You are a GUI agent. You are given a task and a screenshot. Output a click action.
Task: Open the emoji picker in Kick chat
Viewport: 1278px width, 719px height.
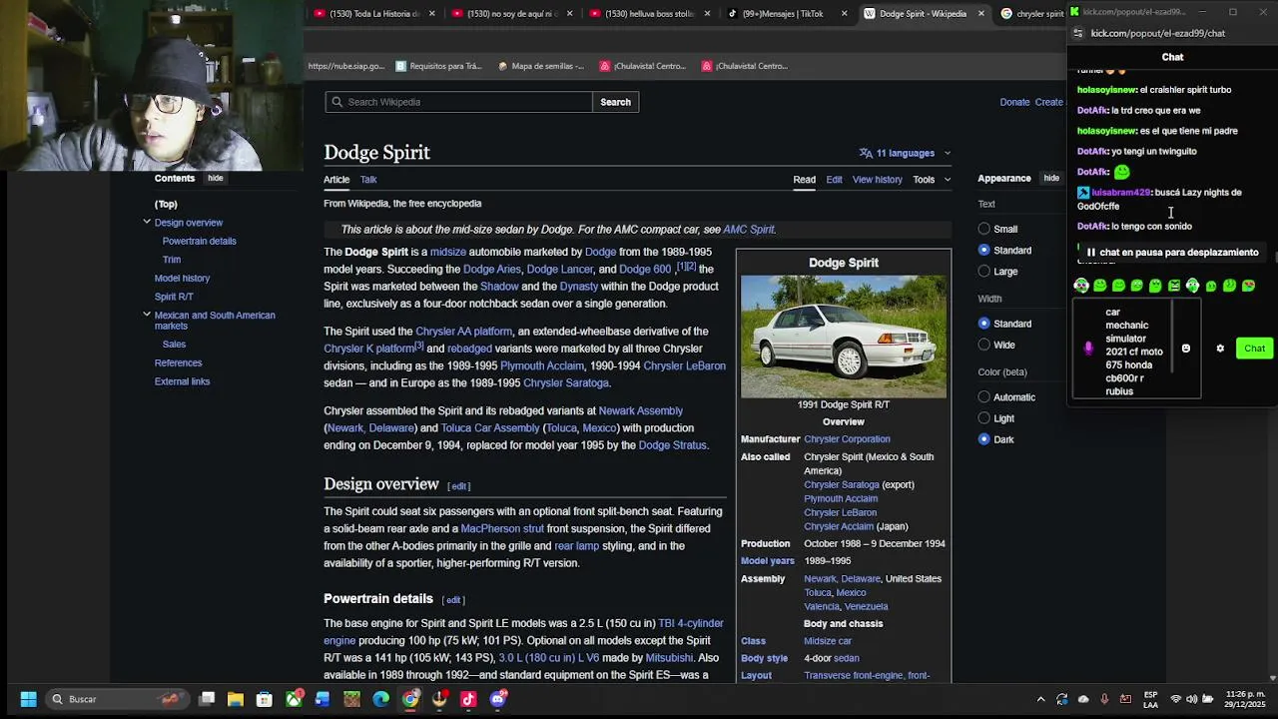[x=1186, y=349]
